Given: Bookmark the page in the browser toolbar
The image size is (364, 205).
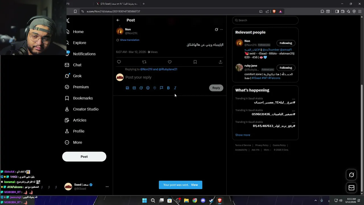Looking at the screenshot, I should [75, 11].
